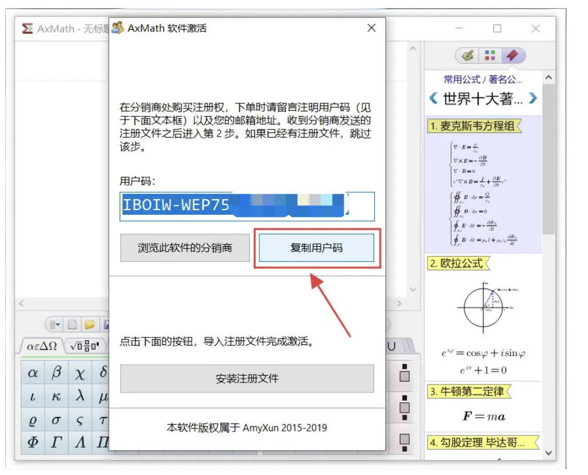Insert the over-and-under script box template

click(x=404, y=408)
